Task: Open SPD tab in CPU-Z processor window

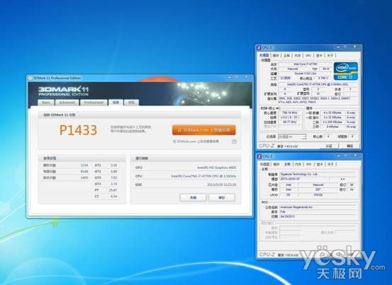Action: [308, 55]
